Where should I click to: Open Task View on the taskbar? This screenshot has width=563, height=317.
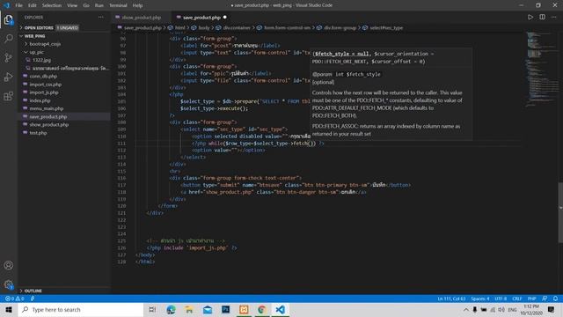point(152,309)
